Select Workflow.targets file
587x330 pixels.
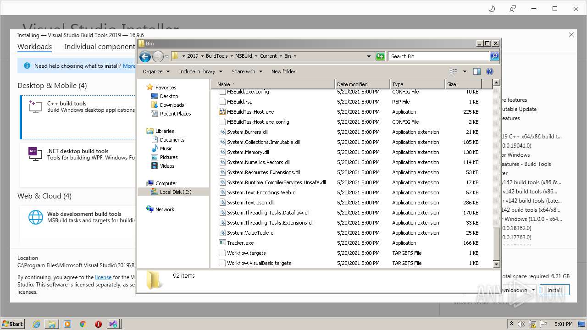(246, 253)
